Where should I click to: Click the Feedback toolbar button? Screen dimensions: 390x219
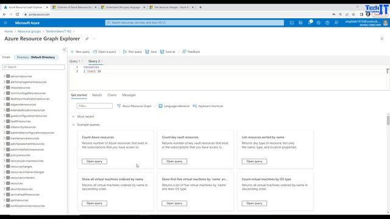(191, 52)
